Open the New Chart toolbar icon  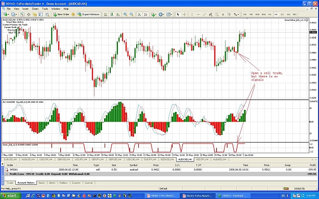click(5, 14)
